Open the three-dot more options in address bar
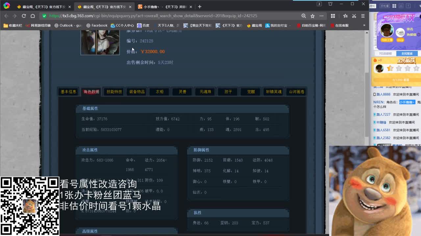This screenshot has height=236, width=421. point(321,16)
